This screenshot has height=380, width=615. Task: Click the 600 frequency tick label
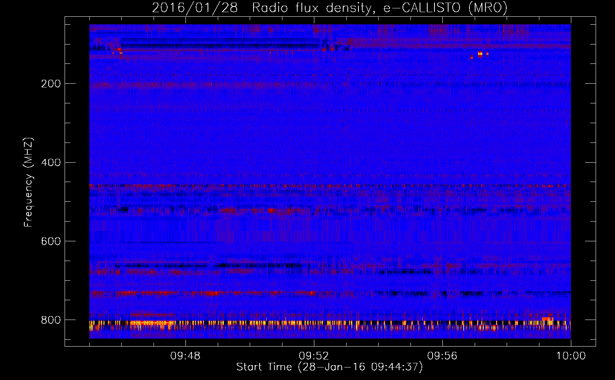[x=51, y=242]
